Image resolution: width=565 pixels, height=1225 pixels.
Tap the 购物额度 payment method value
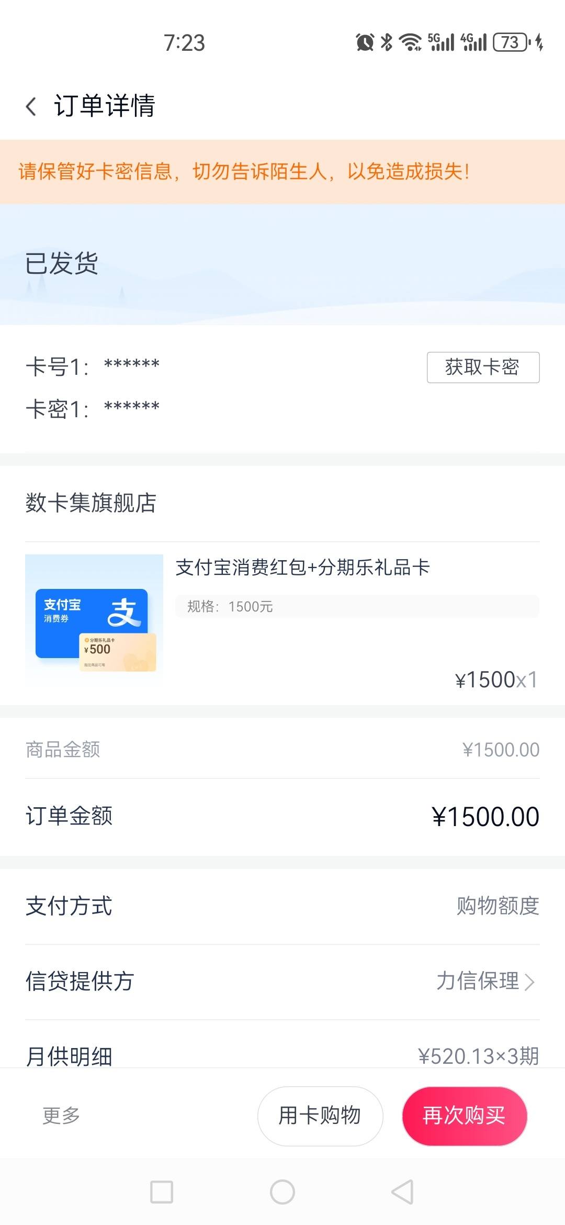tap(498, 906)
